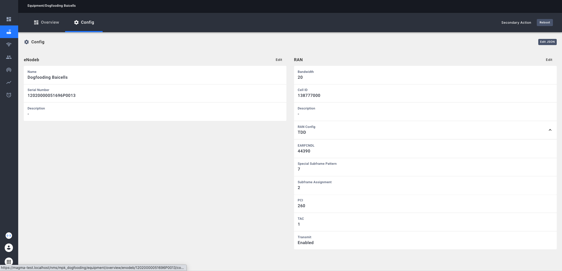
Task: Open the Dashboard icon in sidebar
Action: [9, 19]
